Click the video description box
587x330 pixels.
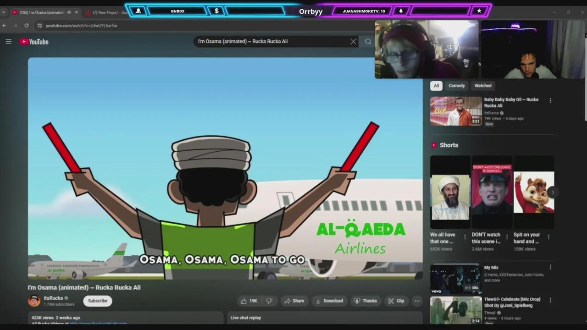point(125,319)
